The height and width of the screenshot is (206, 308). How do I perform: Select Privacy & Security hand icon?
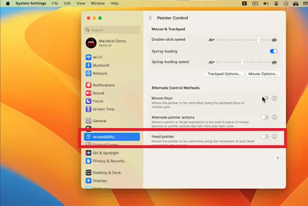tap(88, 161)
